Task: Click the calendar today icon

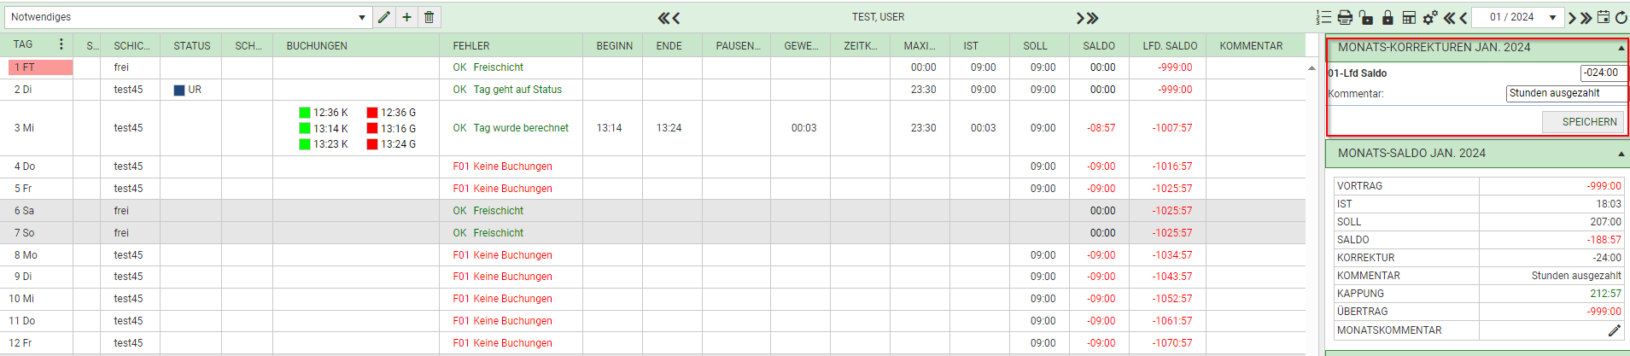Action: click(x=1604, y=17)
